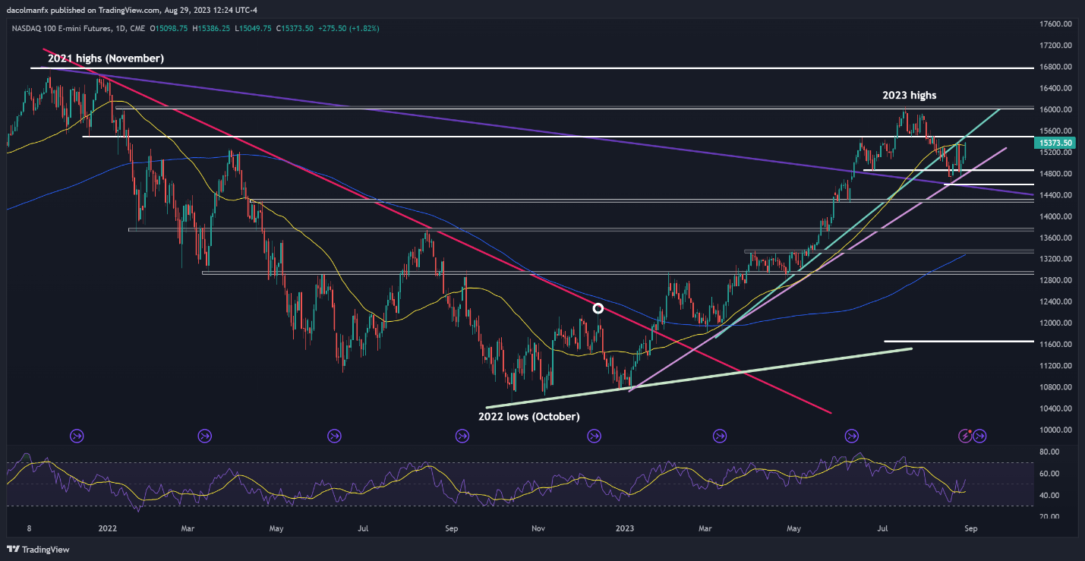Click the chart title 'NASDAQ 100 E-mini Futures, 1D, CME'
The height and width of the screenshot is (561, 1085).
pyautogui.click(x=79, y=28)
